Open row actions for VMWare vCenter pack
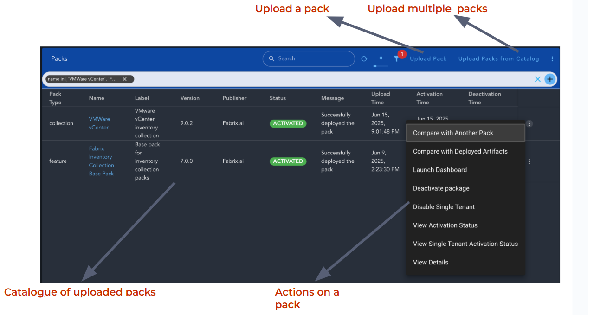This screenshot has width=594, height=315. click(x=529, y=124)
